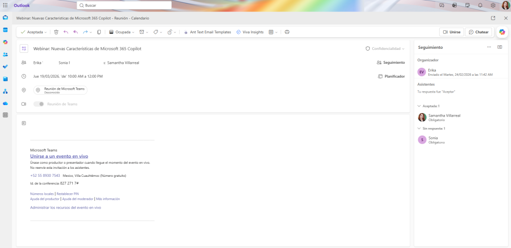Collapse the Aceptada: 1 attendee group
This screenshot has height=248, width=511.
419,106
